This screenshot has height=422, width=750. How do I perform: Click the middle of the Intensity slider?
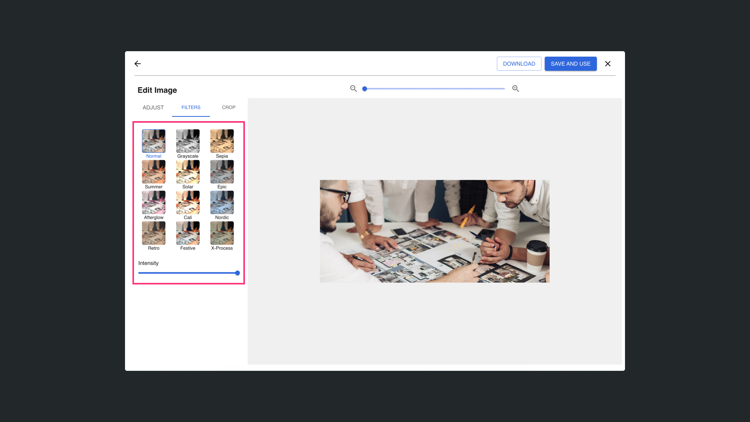[188, 273]
